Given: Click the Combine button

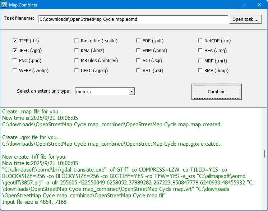Looking at the screenshot, I should [216, 92].
